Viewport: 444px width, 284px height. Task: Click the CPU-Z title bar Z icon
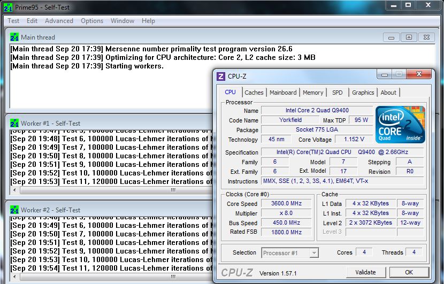220,76
